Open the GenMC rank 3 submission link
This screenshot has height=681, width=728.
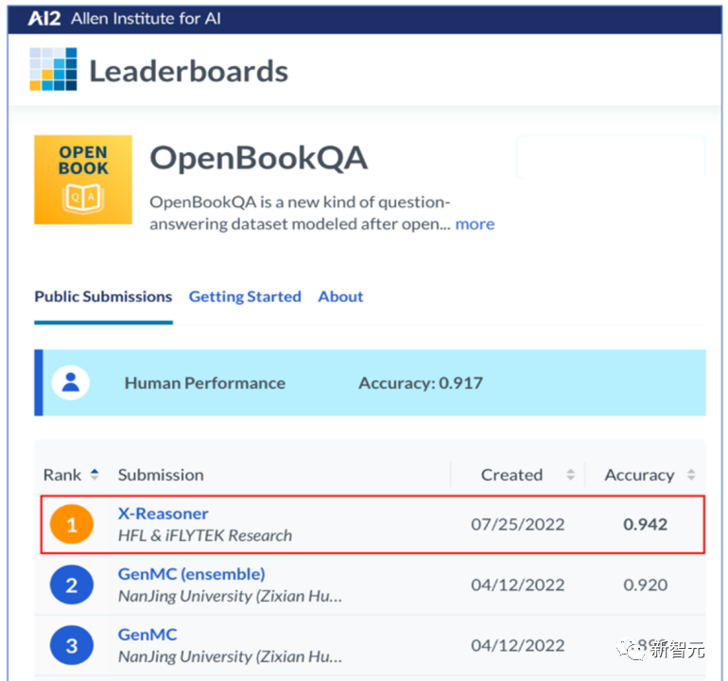[147, 635]
